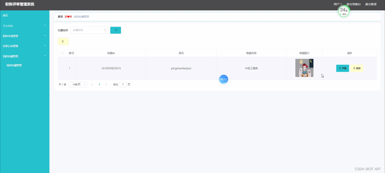Image resolution: width=385 pixels, height=173 pixels.
Task: Expand the 个人中心 sidebar menu
Action: pyautogui.click(x=25, y=26)
